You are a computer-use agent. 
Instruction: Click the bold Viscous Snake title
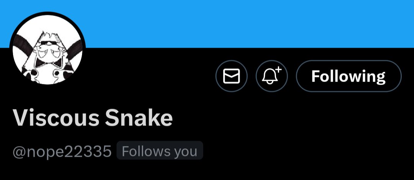pos(93,118)
